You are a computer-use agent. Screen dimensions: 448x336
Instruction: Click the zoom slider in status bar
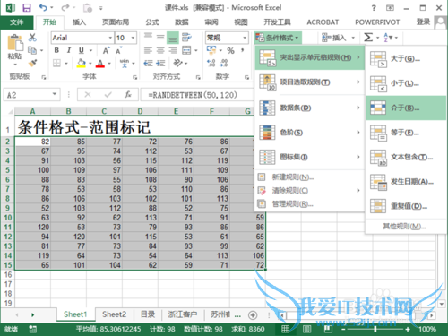(375, 329)
